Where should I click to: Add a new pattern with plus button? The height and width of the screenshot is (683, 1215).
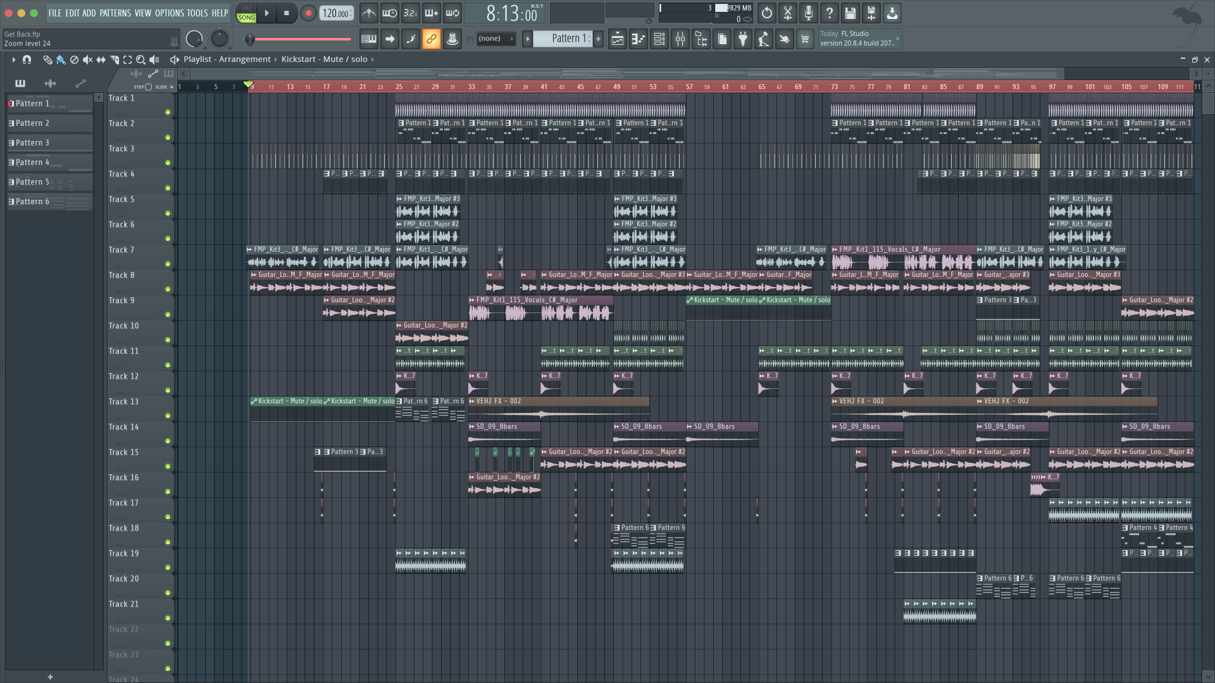(598, 39)
